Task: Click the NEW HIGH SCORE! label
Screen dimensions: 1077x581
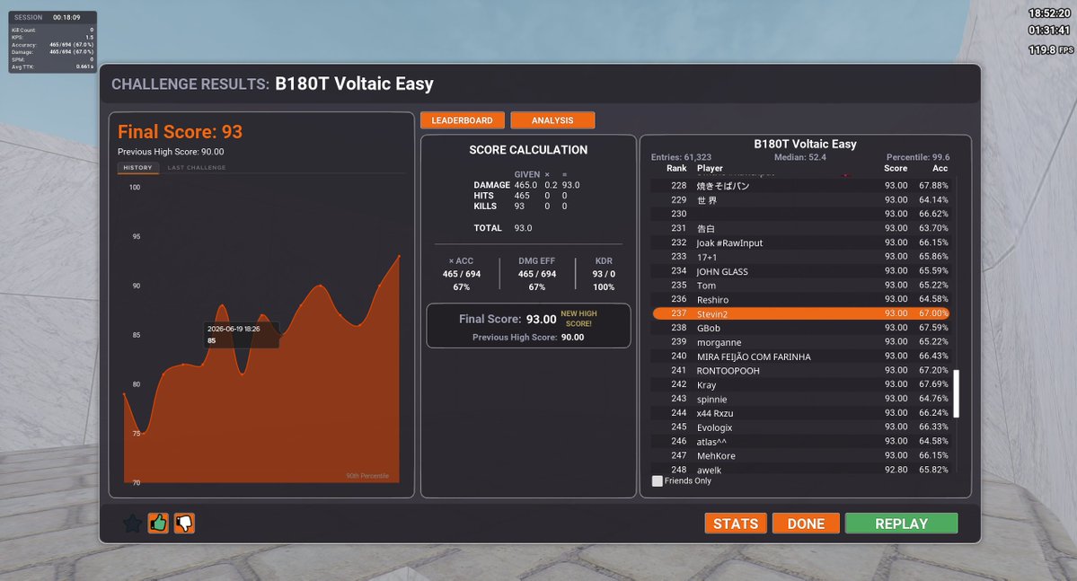Action: point(579,319)
